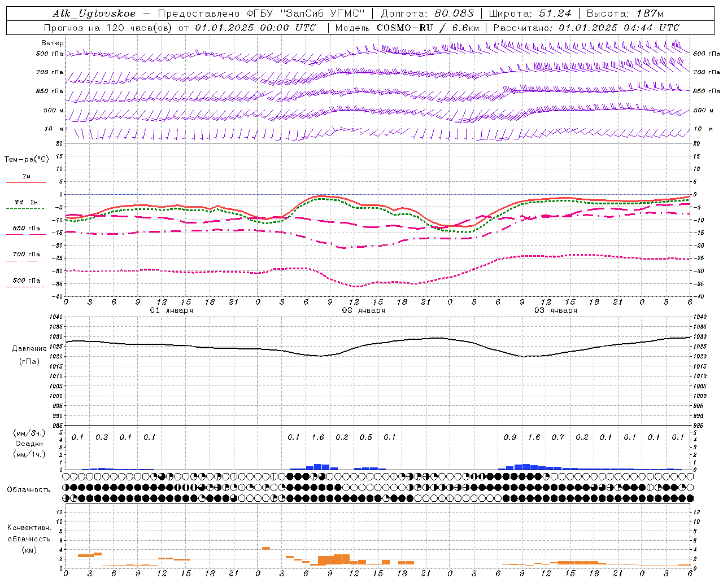Click the '(мм/1ч.)' precipitation unit label

(29, 454)
